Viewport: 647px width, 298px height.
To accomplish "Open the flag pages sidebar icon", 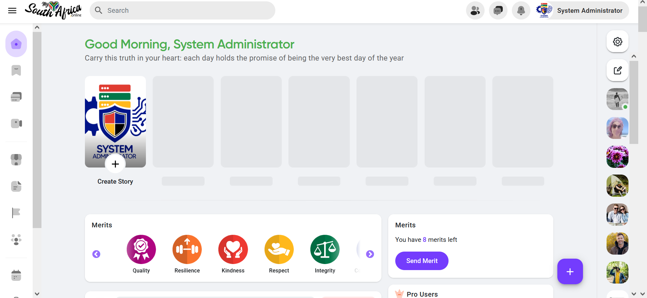I will [16, 213].
